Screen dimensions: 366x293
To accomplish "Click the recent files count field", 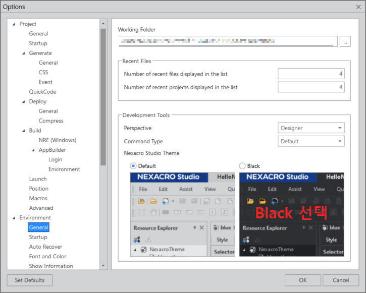I will 311,74.
